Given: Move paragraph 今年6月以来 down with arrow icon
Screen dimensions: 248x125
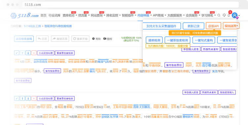Looking at the screenshot, I should 28,53.
